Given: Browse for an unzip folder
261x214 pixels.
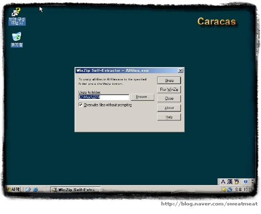Looking at the screenshot, I should point(142,97).
